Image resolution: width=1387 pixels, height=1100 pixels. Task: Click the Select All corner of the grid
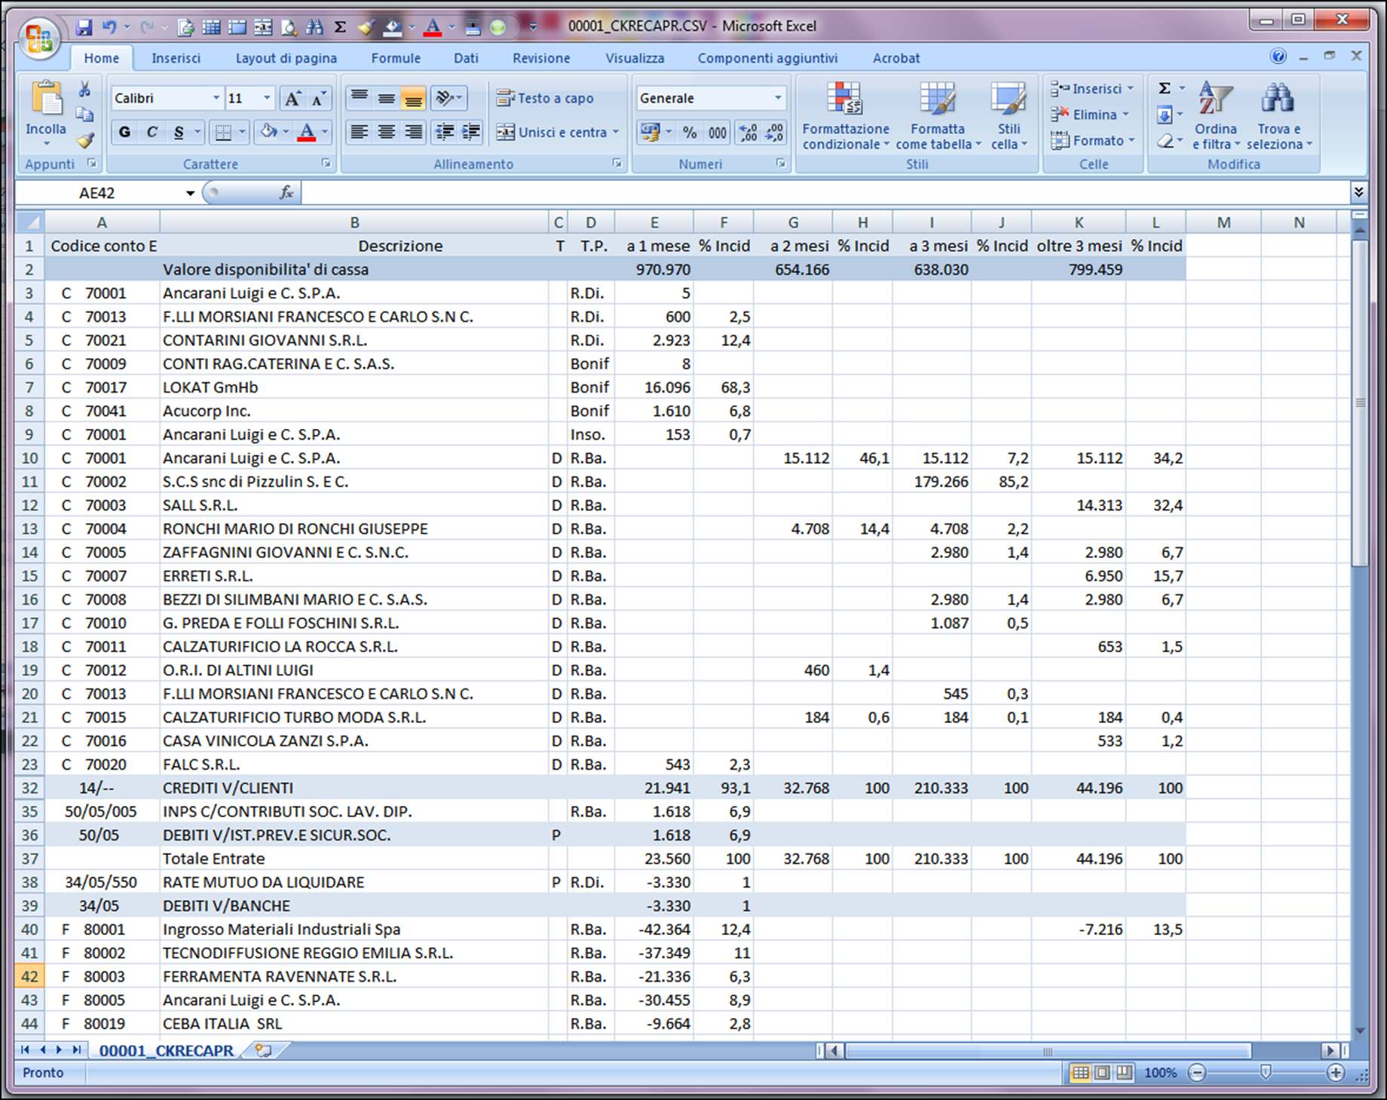[29, 222]
